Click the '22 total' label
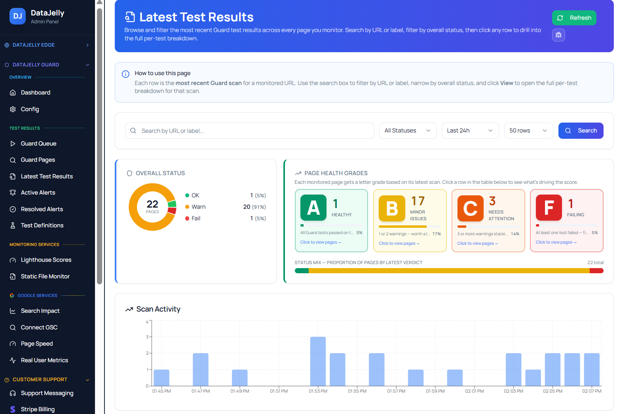Image resolution: width=617 pixels, height=414 pixels. tap(595, 263)
